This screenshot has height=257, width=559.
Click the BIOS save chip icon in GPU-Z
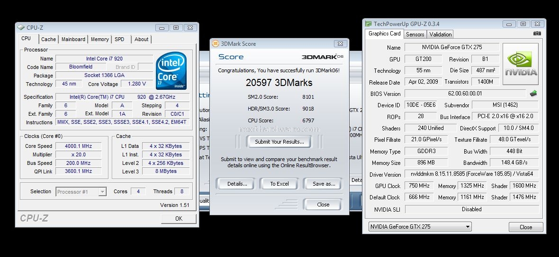533,94
